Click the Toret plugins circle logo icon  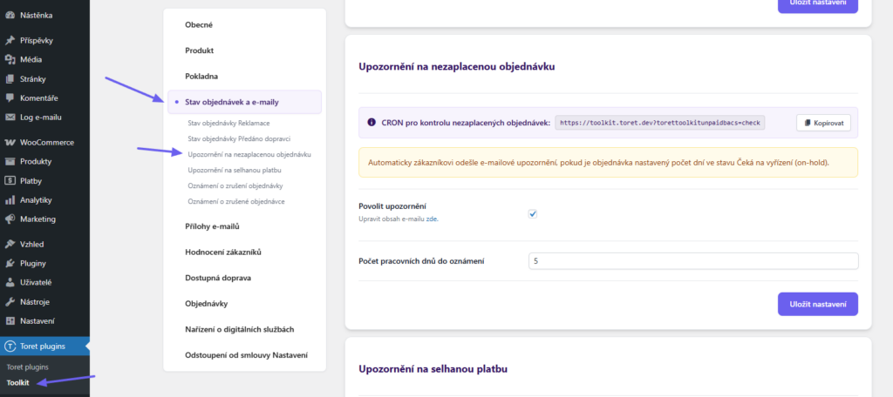point(10,346)
